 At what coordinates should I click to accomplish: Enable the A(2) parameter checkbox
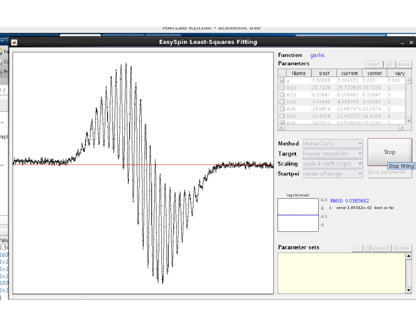[282, 95]
